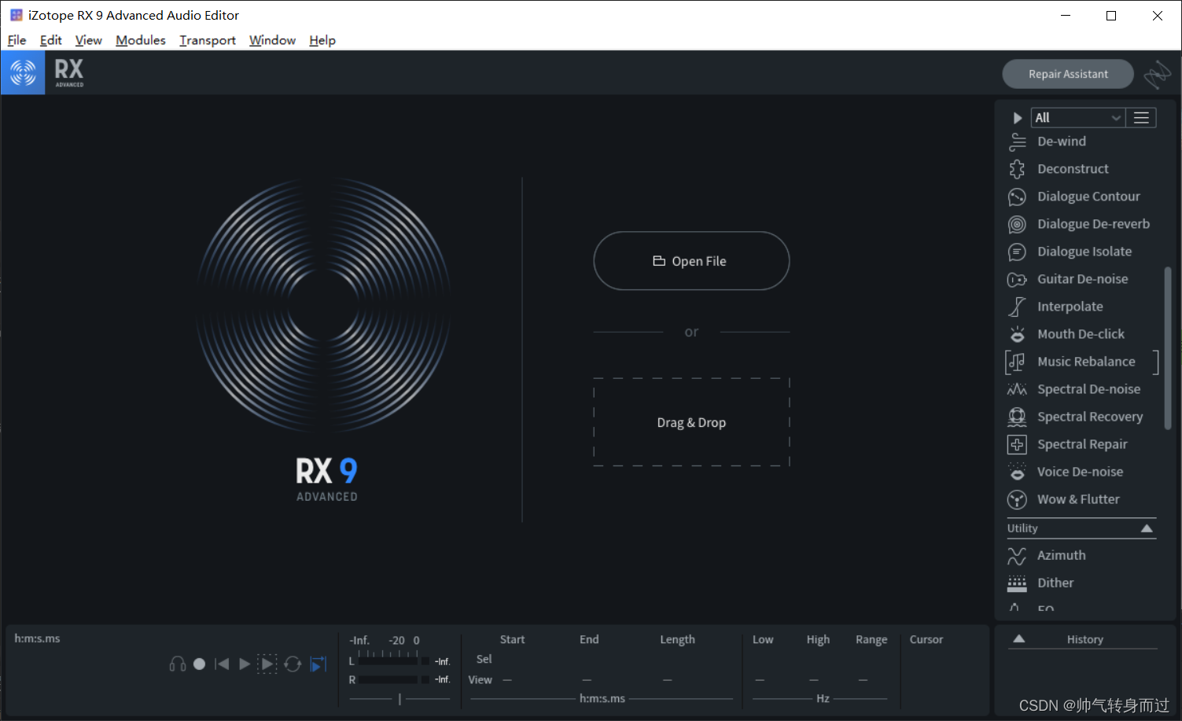Image resolution: width=1182 pixels, height=721 pixels.
Task: Play the selection only
Action: pos(267,664)
